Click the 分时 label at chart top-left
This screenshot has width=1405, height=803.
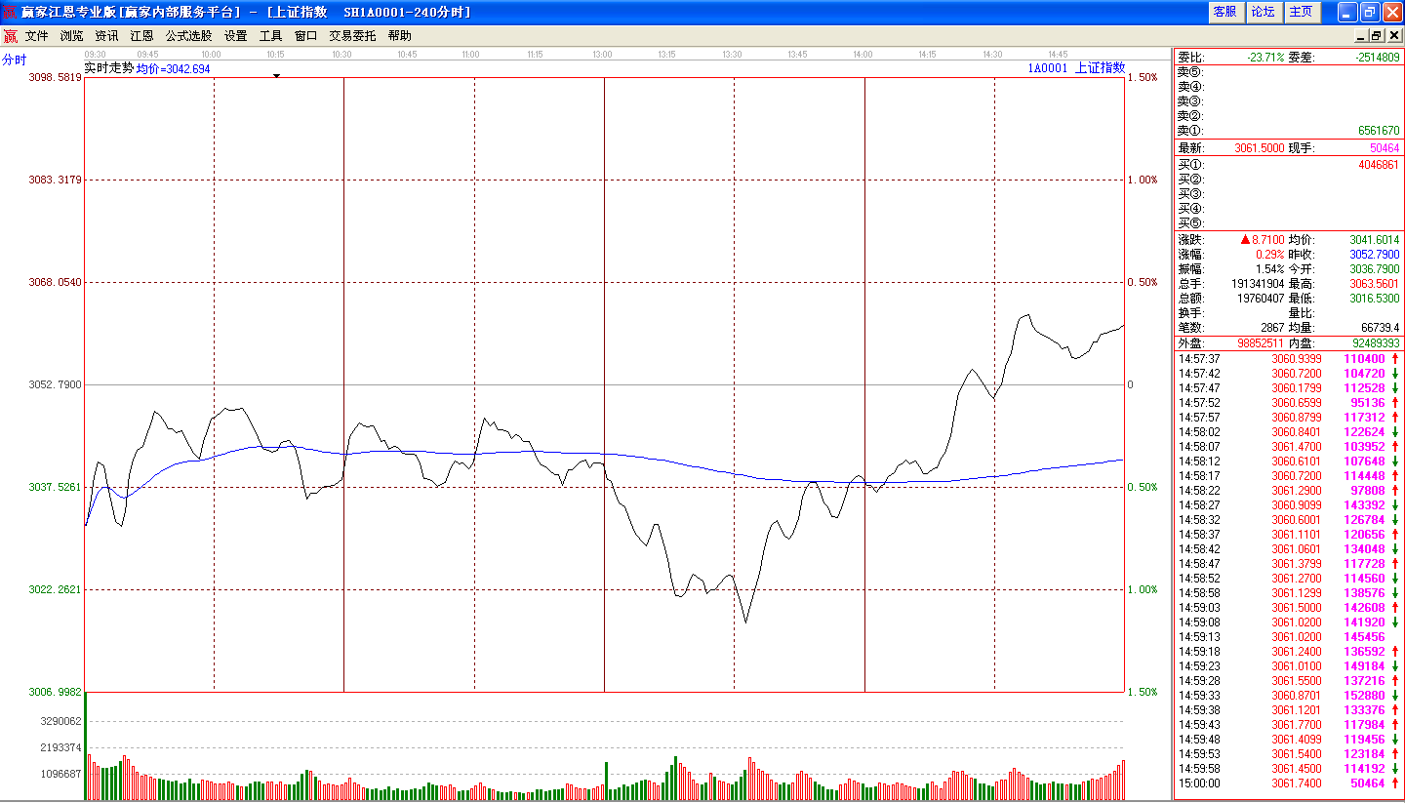point(15,60)
